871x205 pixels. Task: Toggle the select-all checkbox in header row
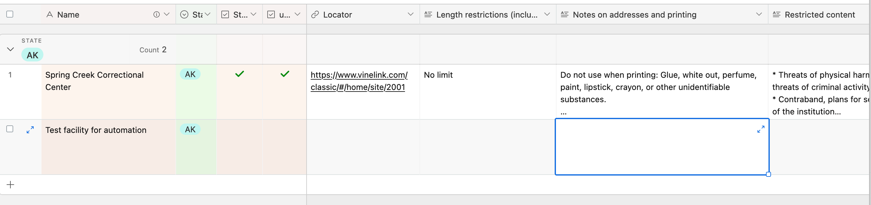coord(10,14)
